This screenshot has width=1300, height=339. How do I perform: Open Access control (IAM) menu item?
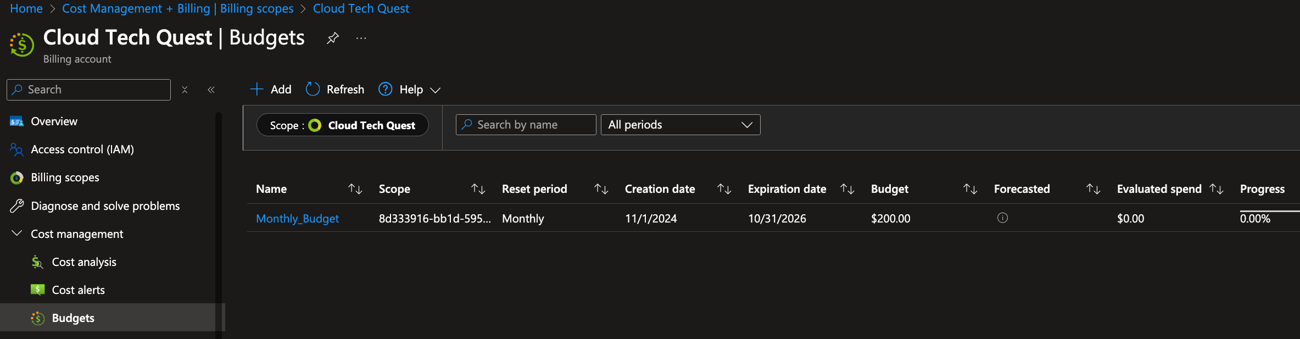point(82,149)
